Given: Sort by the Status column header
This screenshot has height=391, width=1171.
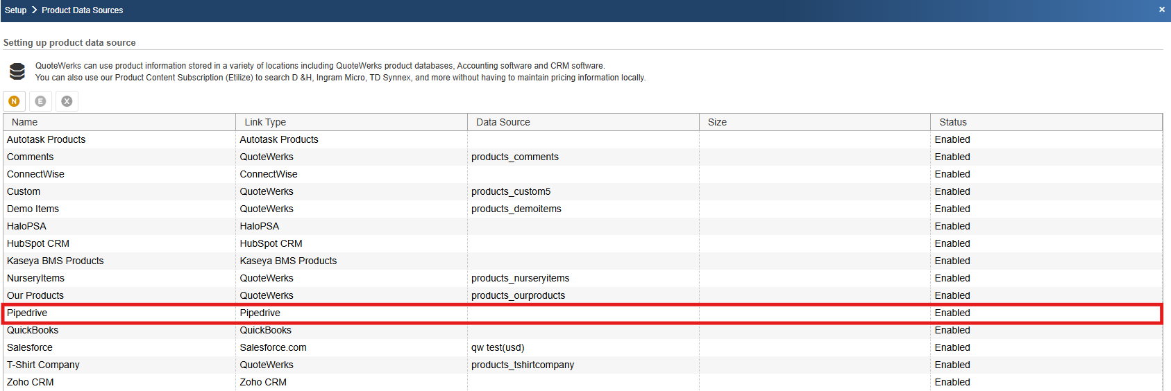Looking at the screenshot, I should (x=952, y=122).
